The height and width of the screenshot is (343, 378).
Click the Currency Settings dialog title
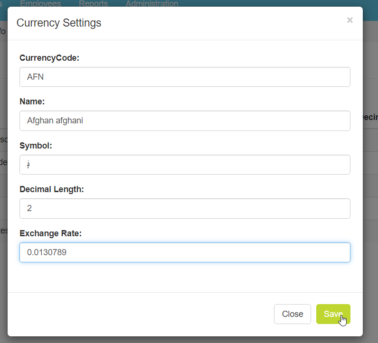(59, 23)
